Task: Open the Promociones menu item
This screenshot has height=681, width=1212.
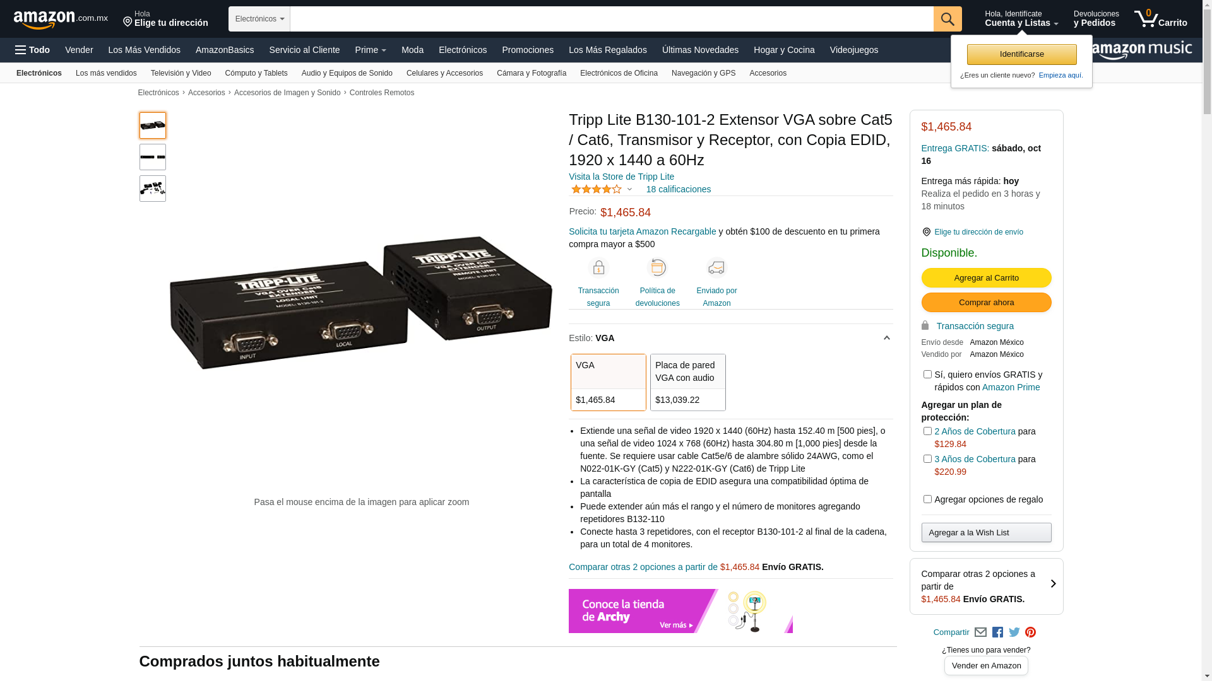Action: [528, 50]
